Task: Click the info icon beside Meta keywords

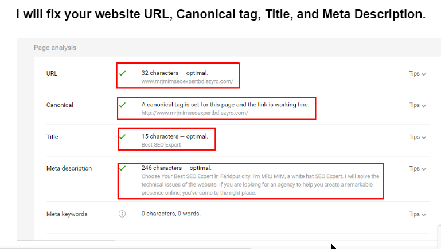Action: click(x=122, y=214)
